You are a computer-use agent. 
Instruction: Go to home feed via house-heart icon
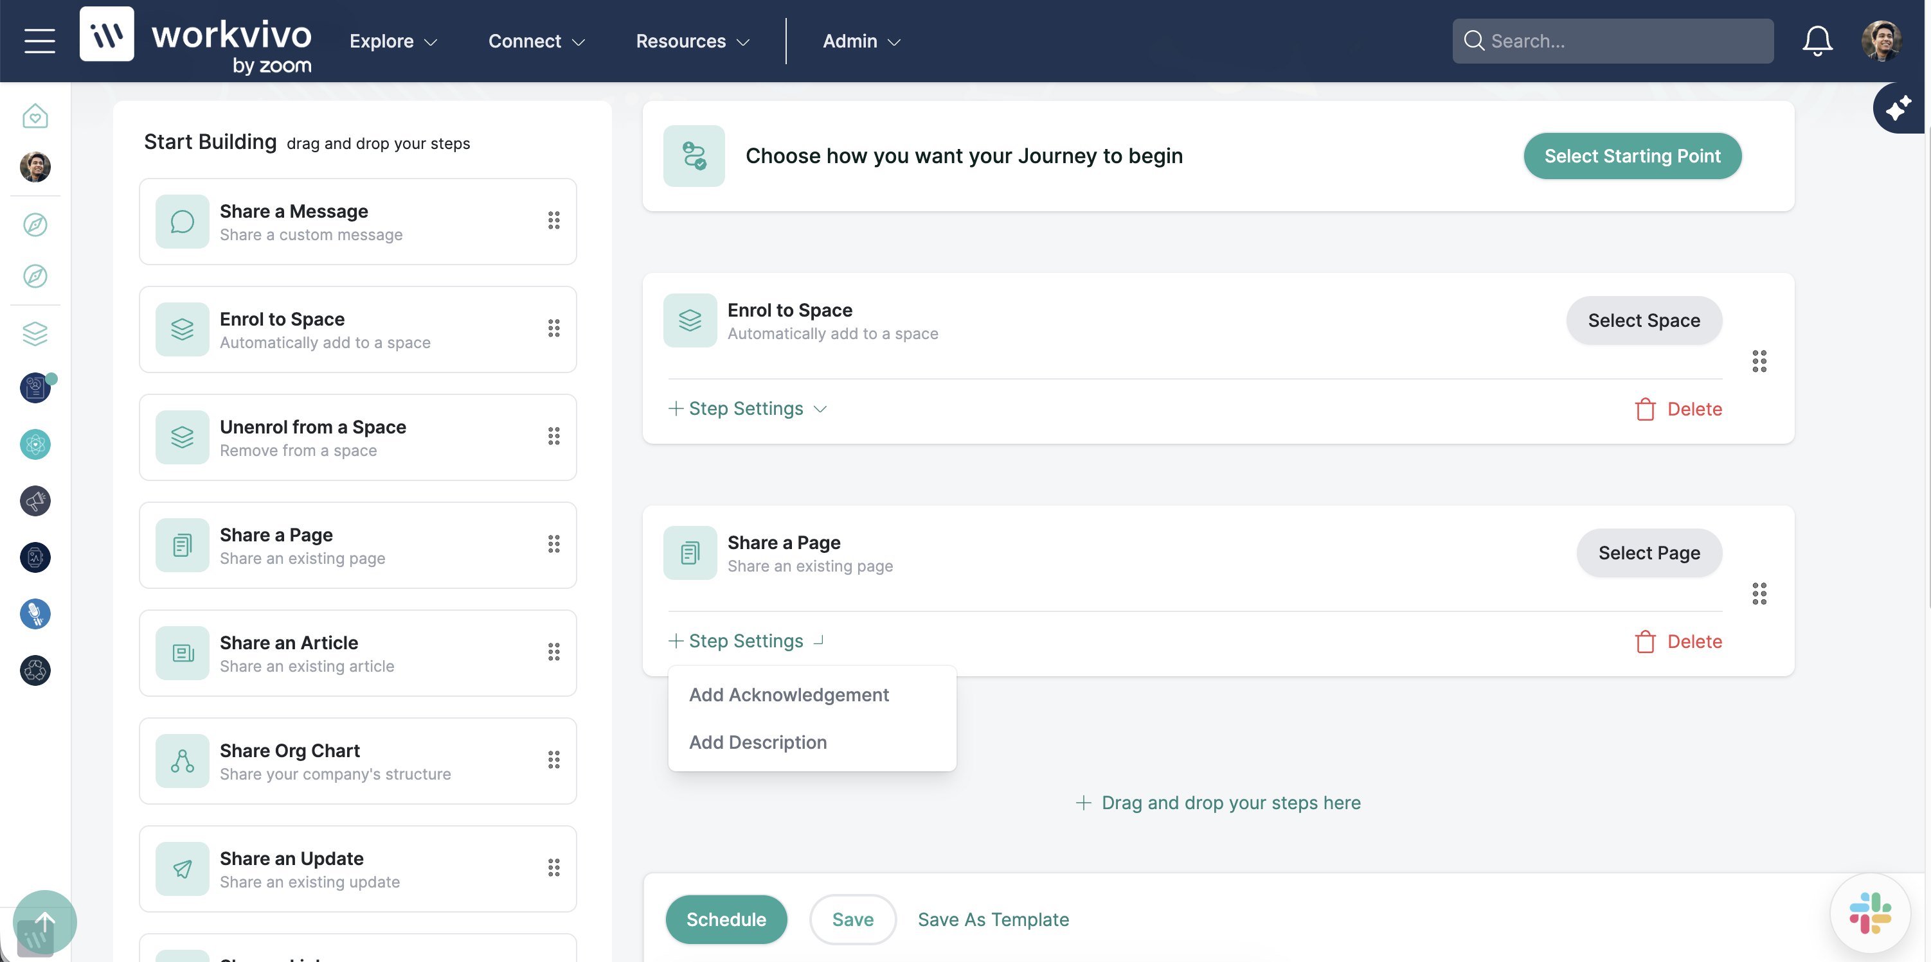point(35,116)
